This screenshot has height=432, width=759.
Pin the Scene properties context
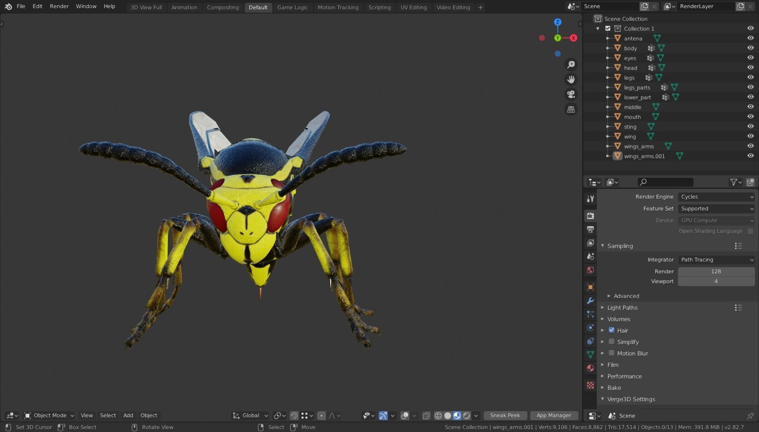click(x=750, y=416)
